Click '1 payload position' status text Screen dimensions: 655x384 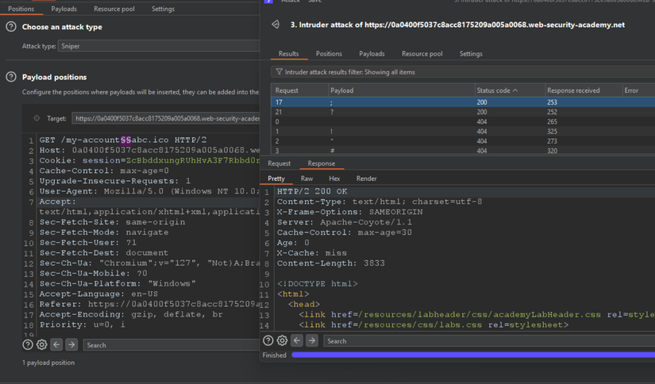pyautogui.click(x=48, y=363)
